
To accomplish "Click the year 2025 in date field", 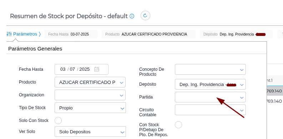I will (85, 69).
